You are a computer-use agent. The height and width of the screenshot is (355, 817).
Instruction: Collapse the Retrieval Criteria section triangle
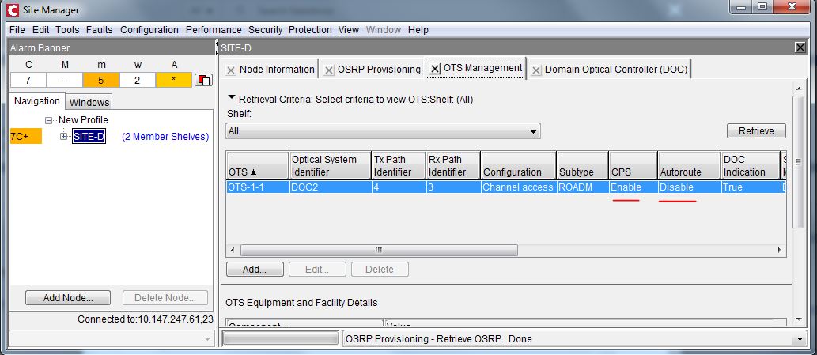[232, 98]
